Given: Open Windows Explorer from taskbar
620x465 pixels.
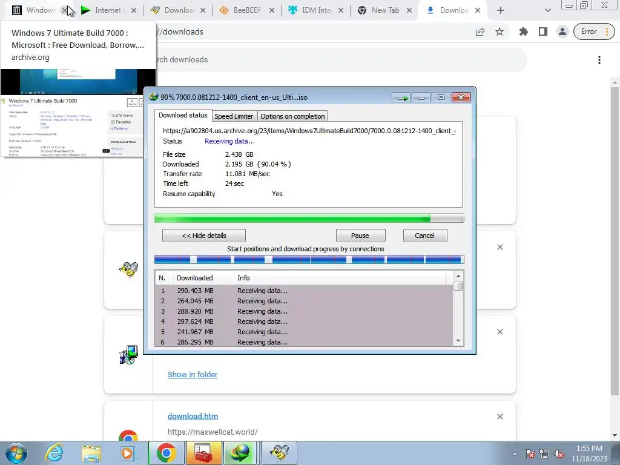Looking at the screenshot, I should tap(91, 453).
